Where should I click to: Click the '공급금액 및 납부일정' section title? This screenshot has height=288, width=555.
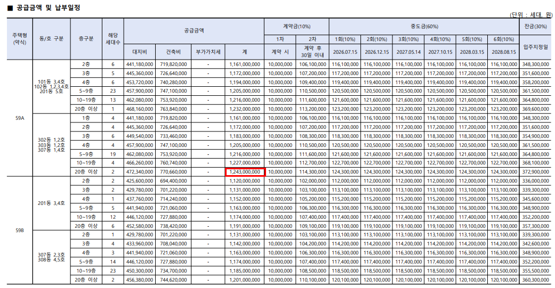point(48,8)
